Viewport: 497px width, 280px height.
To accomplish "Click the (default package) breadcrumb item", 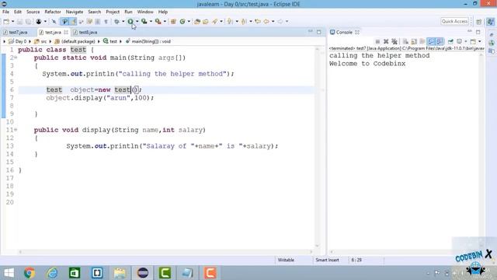I will point(75,41).
